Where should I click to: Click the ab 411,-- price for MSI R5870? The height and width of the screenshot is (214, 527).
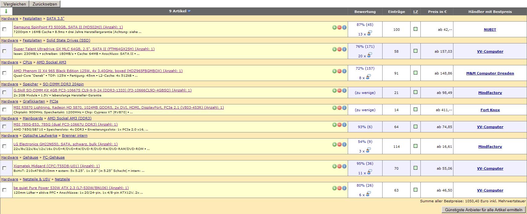[444, 110]
